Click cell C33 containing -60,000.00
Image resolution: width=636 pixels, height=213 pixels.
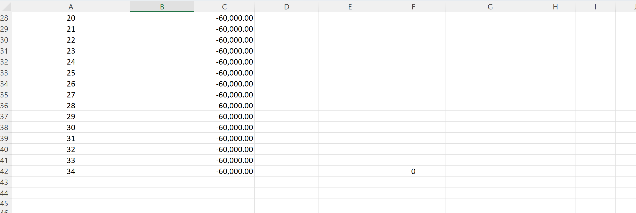pos(224,73)
